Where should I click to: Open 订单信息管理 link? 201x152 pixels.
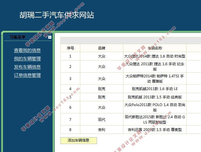(27, 75)
